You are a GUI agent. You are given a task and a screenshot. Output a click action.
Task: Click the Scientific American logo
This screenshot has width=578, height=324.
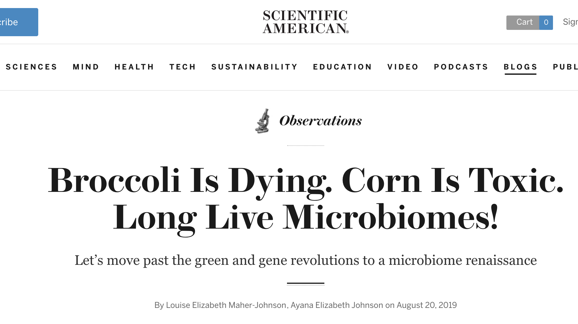[305, 22]
